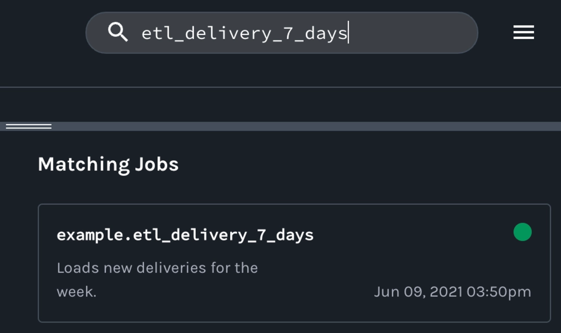Place cursor at end of search text

[348, 33]
